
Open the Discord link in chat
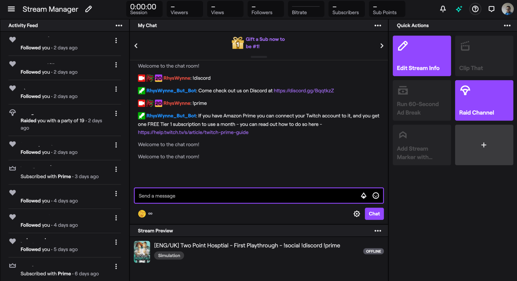pyautogui.click(x=304, y=91)
